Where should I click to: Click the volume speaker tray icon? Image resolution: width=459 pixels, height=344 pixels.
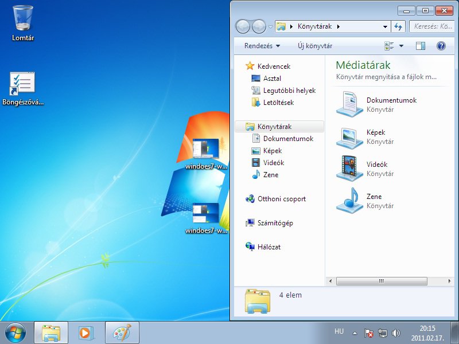point(396,333)
